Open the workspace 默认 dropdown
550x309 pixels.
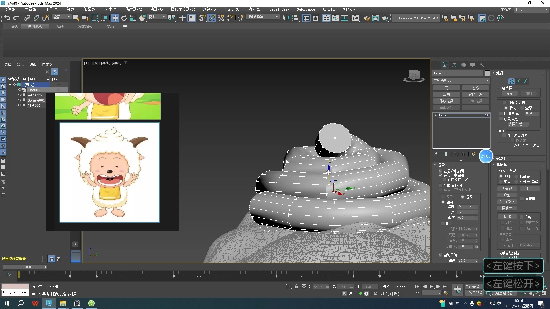[x=531, y=10]
